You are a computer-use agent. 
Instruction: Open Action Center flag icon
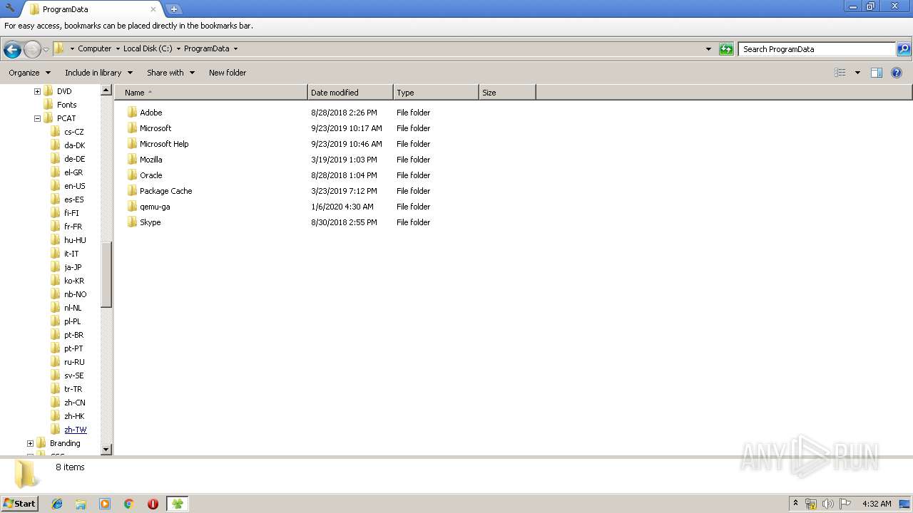tap(845, 504)
